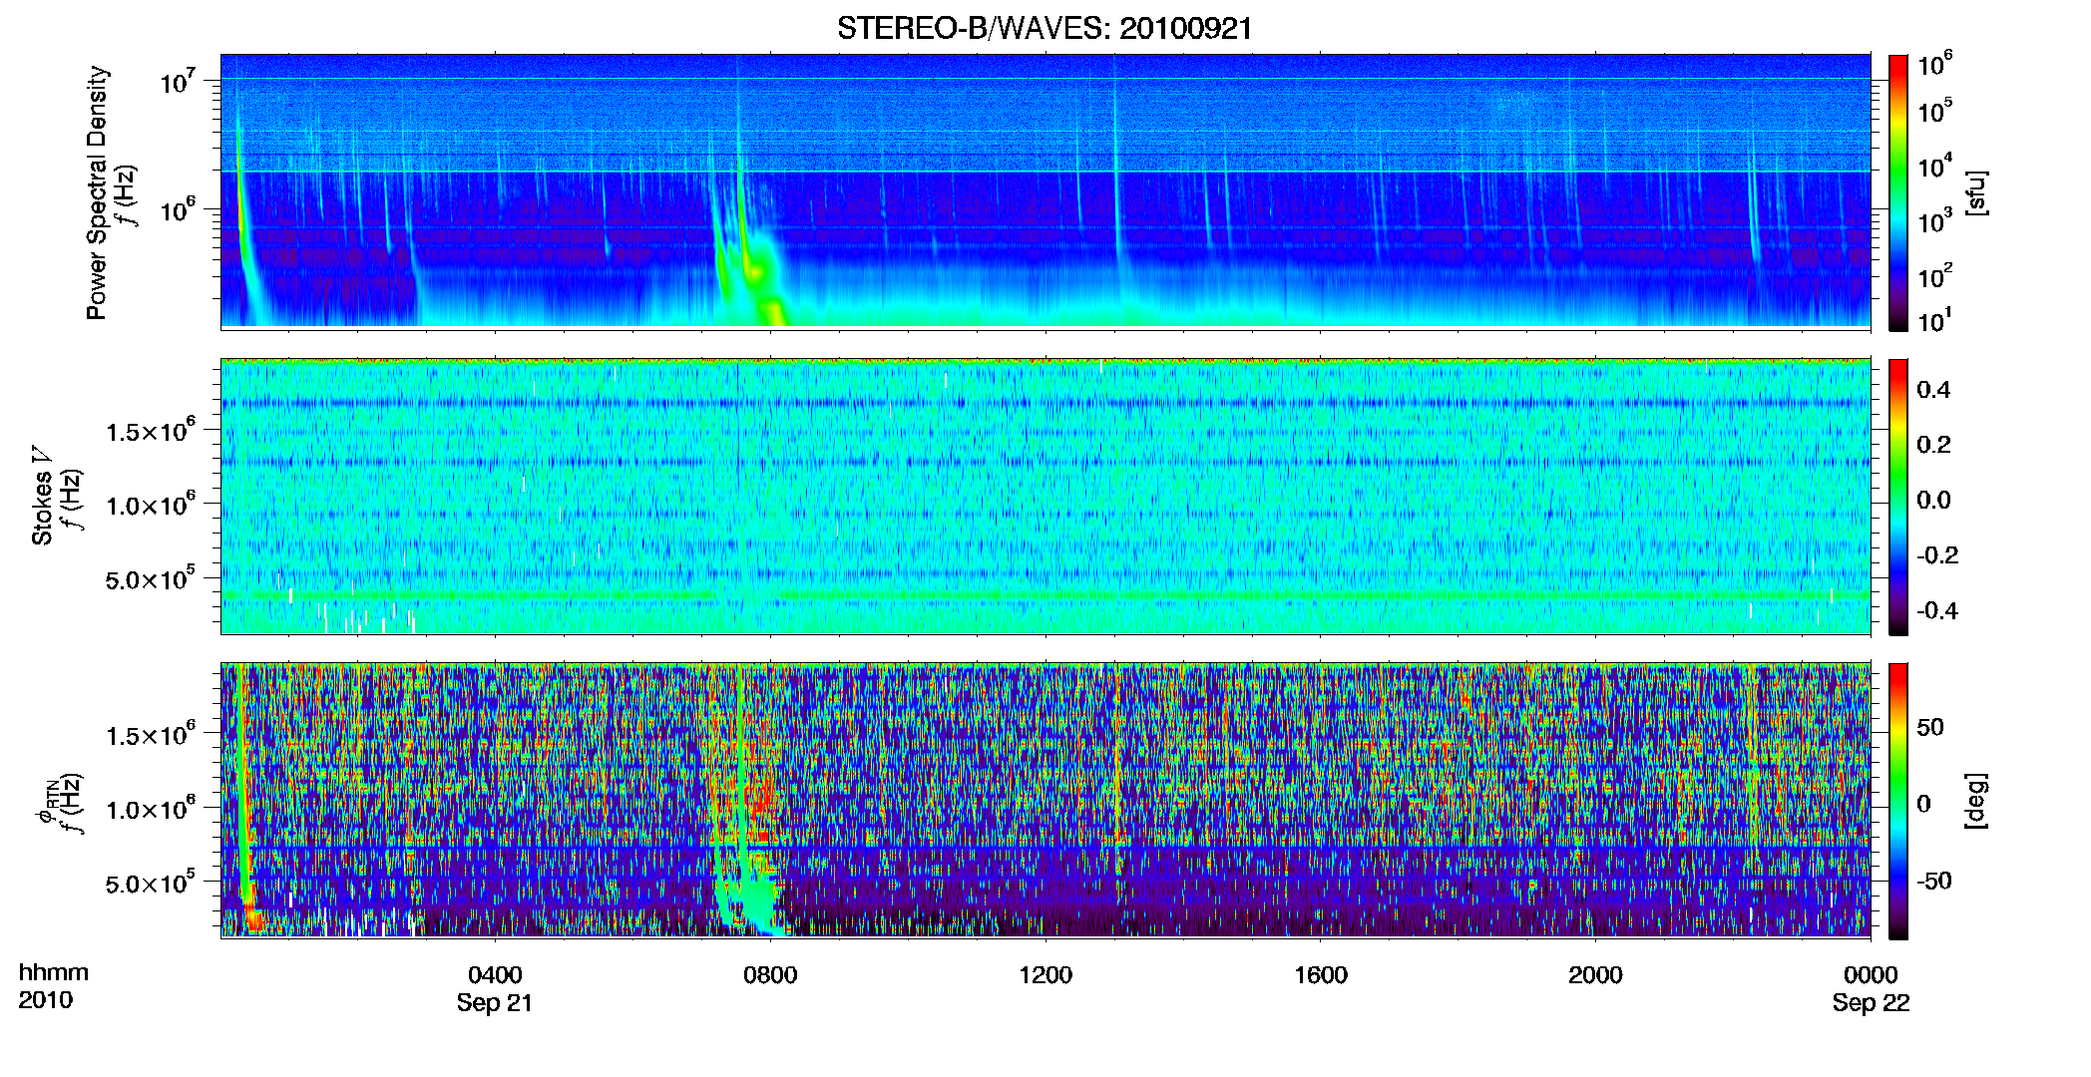Click the 0400 time tick label
The width and height of the screenshot is (2091, 1077).
tap(495, 975)
